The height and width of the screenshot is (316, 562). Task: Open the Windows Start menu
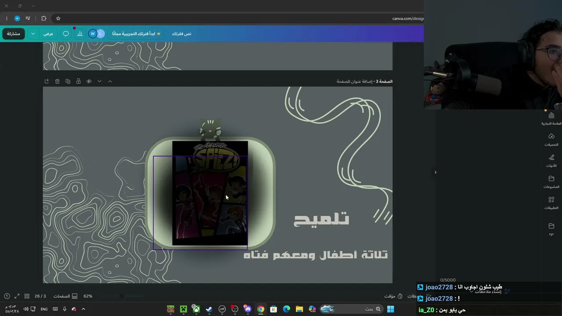pos(390,309)
